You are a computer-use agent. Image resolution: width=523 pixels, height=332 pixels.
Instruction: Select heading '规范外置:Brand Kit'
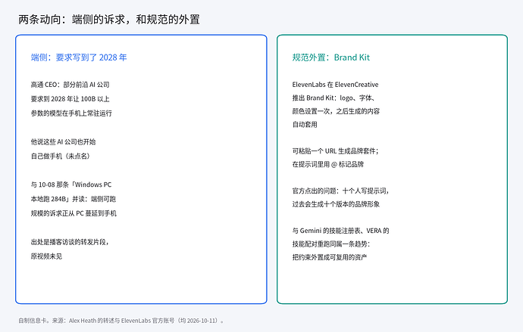pyautogui.click(x=331, y=57)
